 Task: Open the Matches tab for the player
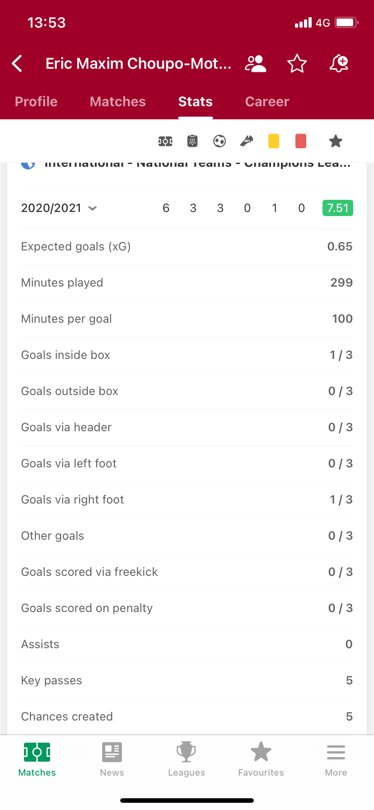[x=118, y=102]
